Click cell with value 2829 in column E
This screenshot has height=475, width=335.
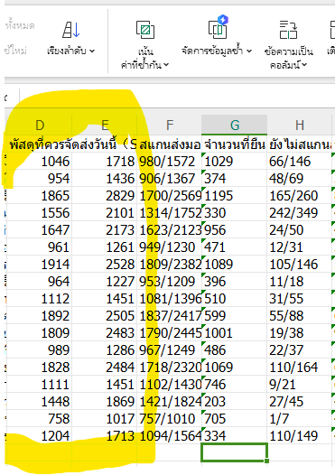[x=105, y=196]
